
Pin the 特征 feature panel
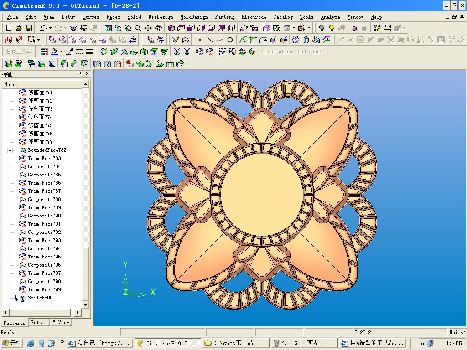[80, 74]
